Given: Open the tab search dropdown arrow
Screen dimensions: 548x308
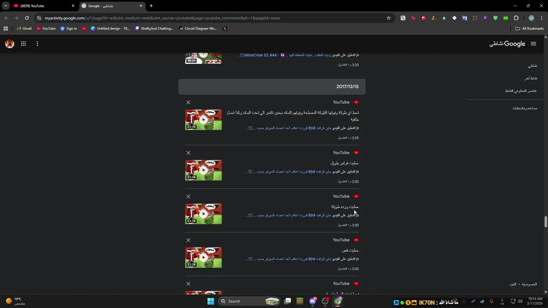Looking at the screenshot, I should 5,6.
